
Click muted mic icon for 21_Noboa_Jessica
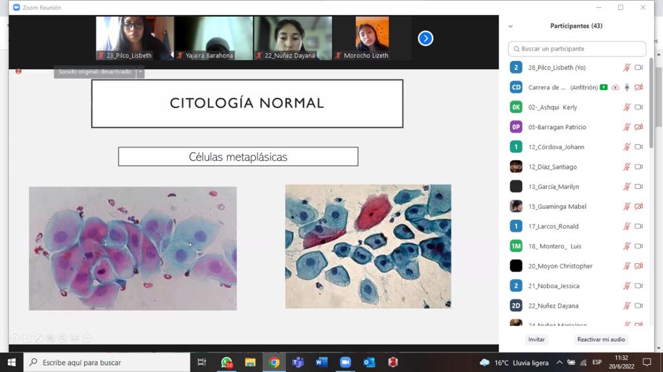coord(627,286)
